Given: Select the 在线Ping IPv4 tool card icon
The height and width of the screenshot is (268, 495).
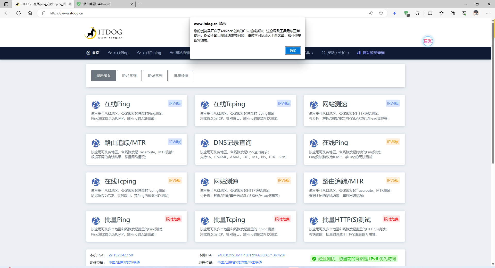Looking at the screenshot, I should (96, 105).
